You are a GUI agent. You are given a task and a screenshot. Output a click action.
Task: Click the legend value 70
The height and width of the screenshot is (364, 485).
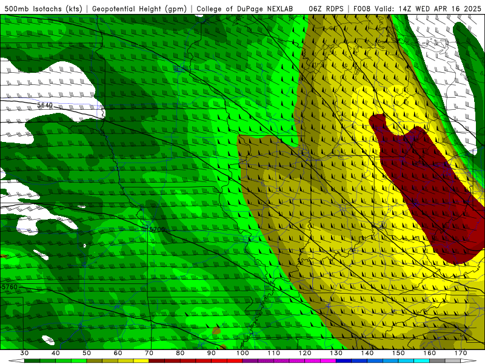[149, 353]
